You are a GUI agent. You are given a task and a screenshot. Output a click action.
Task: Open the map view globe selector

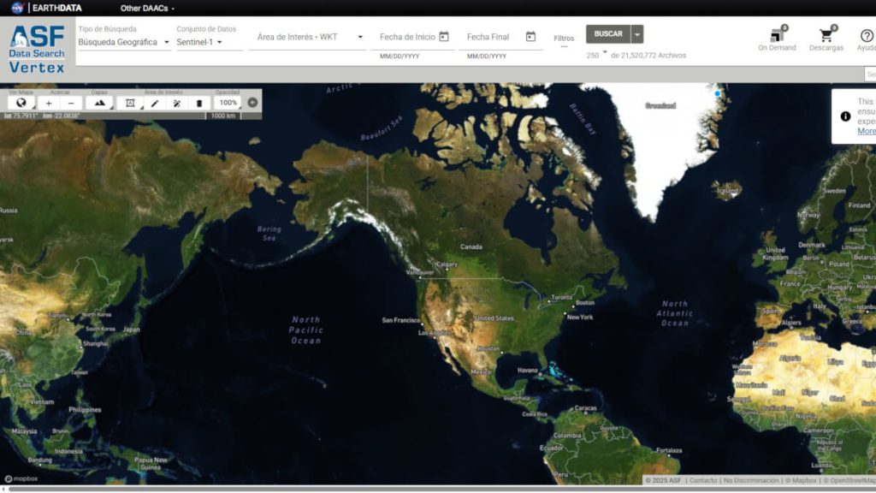pyautogui.click(x=21, y=103)
